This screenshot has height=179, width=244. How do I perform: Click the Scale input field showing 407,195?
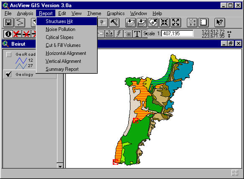pyautogui.click(x=177, y=34)
